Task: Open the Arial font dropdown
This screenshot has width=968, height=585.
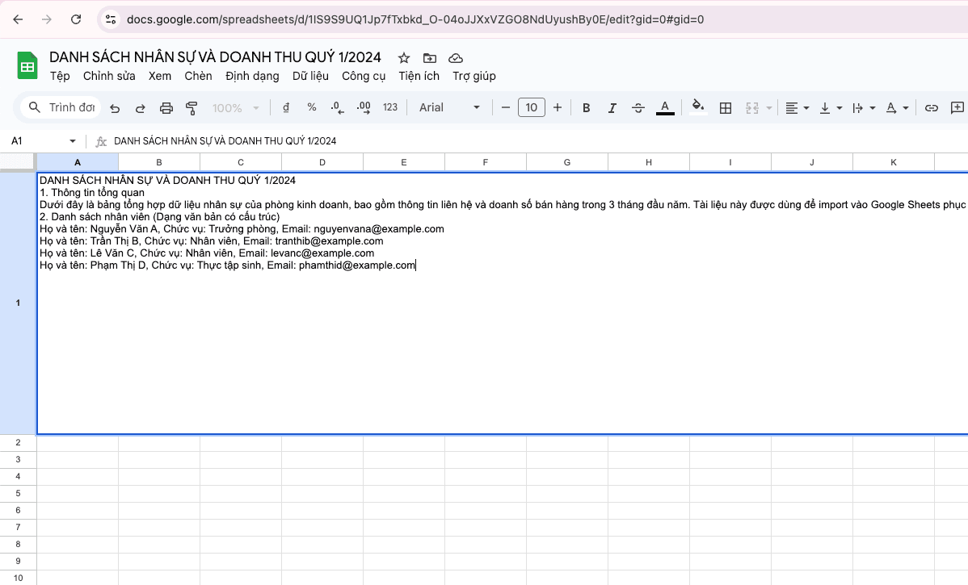Action: (x=449, y=108)
